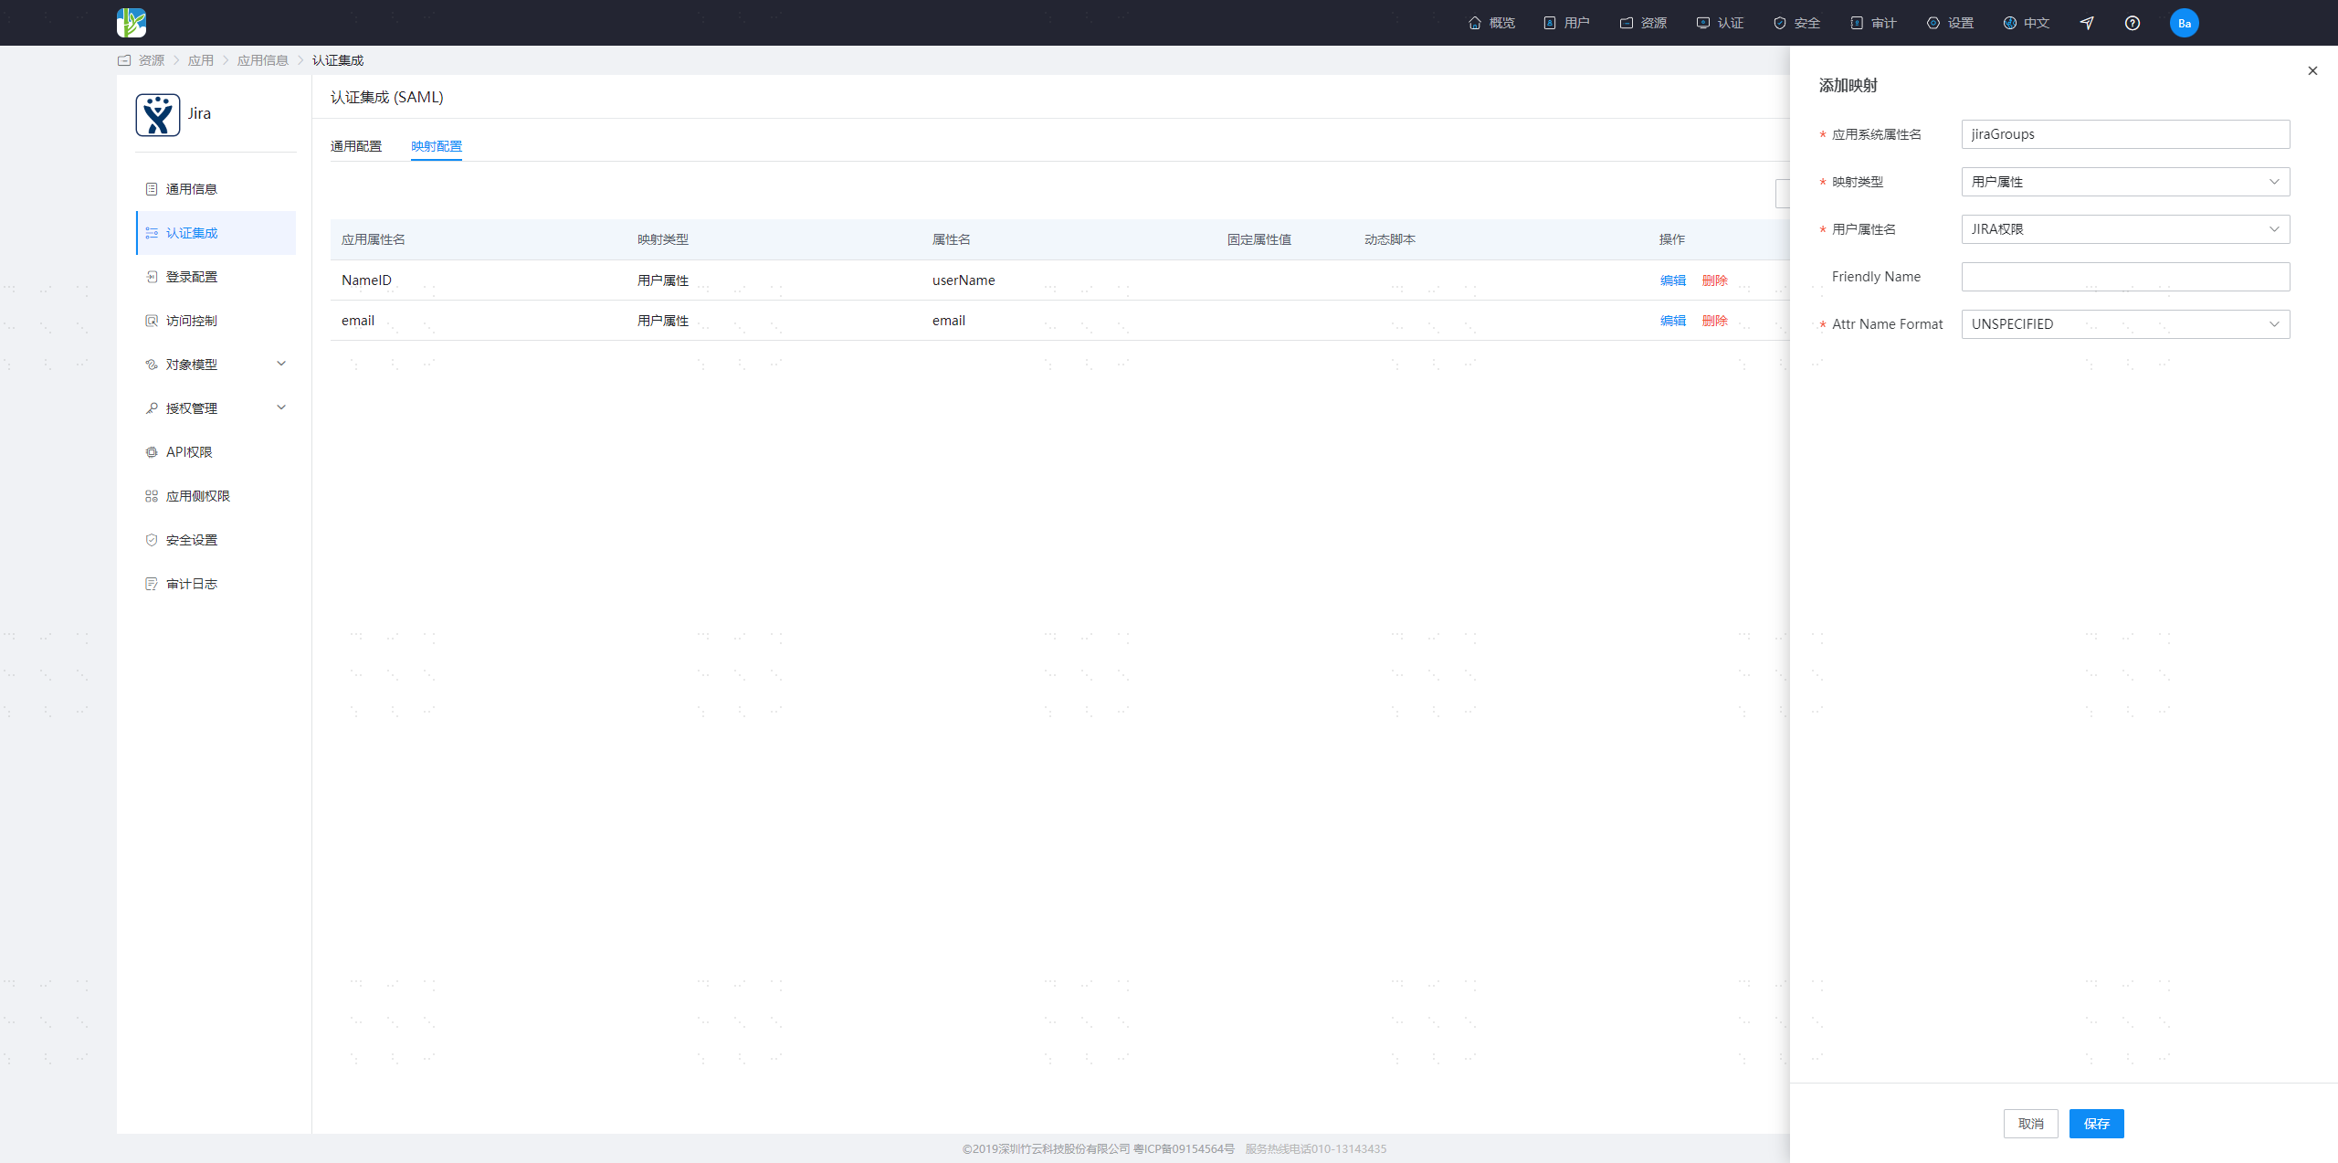Screen dimensions: 2338x1163
Task: Go to 资源 in the breadcrumb
Action: click(x=152, y=60)
